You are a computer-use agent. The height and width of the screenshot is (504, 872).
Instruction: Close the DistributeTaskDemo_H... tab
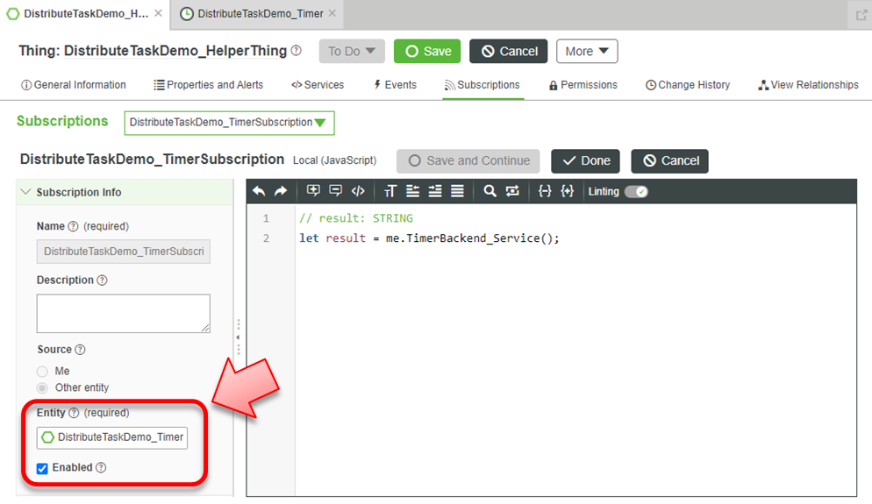[159, 13]
